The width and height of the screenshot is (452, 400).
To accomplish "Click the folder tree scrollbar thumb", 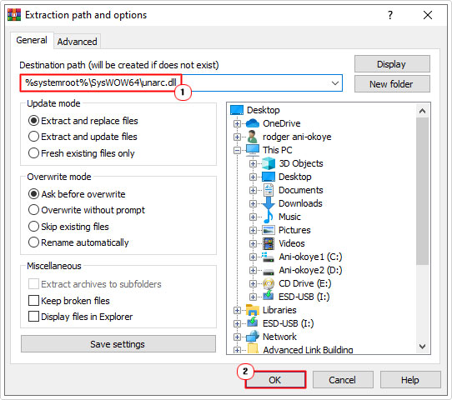I will tap(422, 191).
